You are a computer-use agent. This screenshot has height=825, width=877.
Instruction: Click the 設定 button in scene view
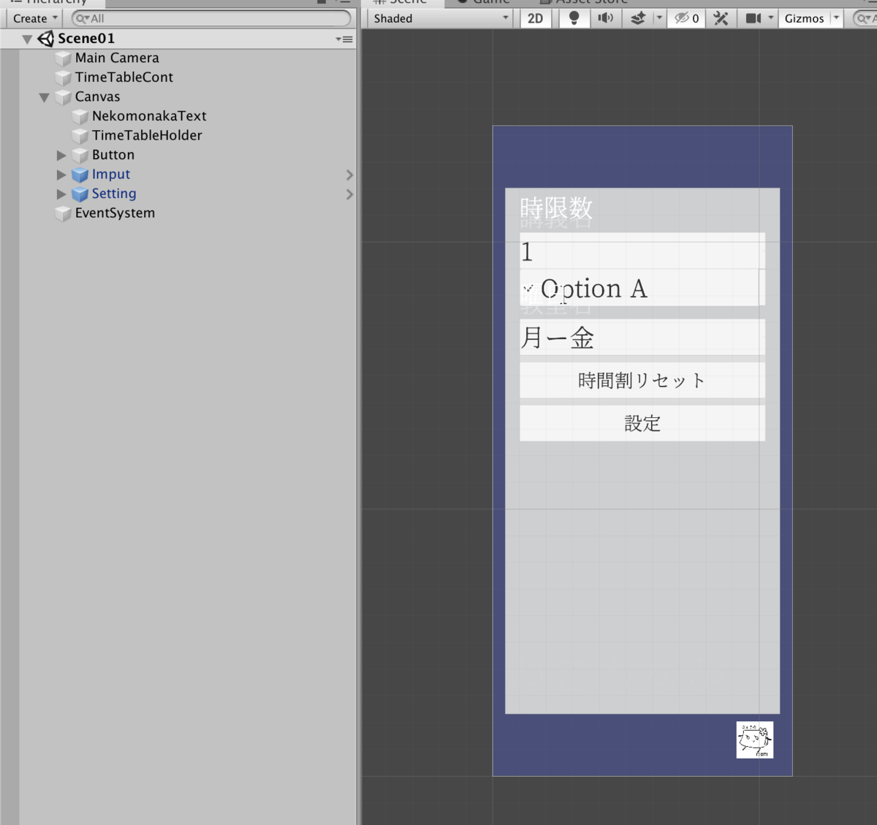coord(642,423)
